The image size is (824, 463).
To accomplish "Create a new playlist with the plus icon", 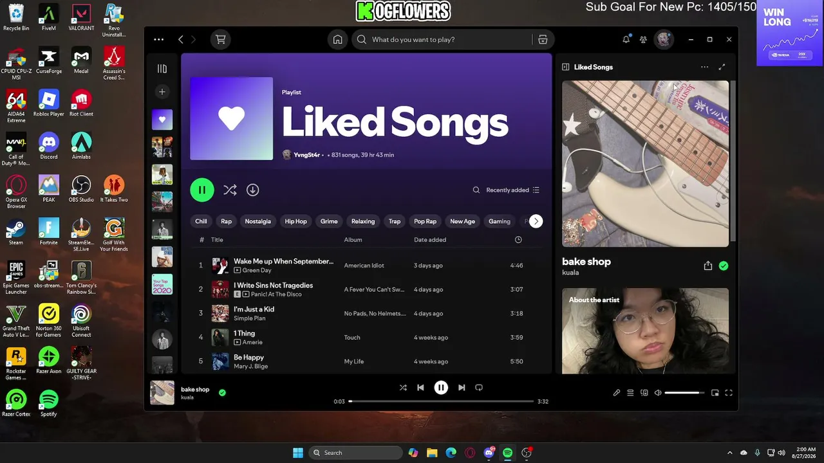I will 162,92.
